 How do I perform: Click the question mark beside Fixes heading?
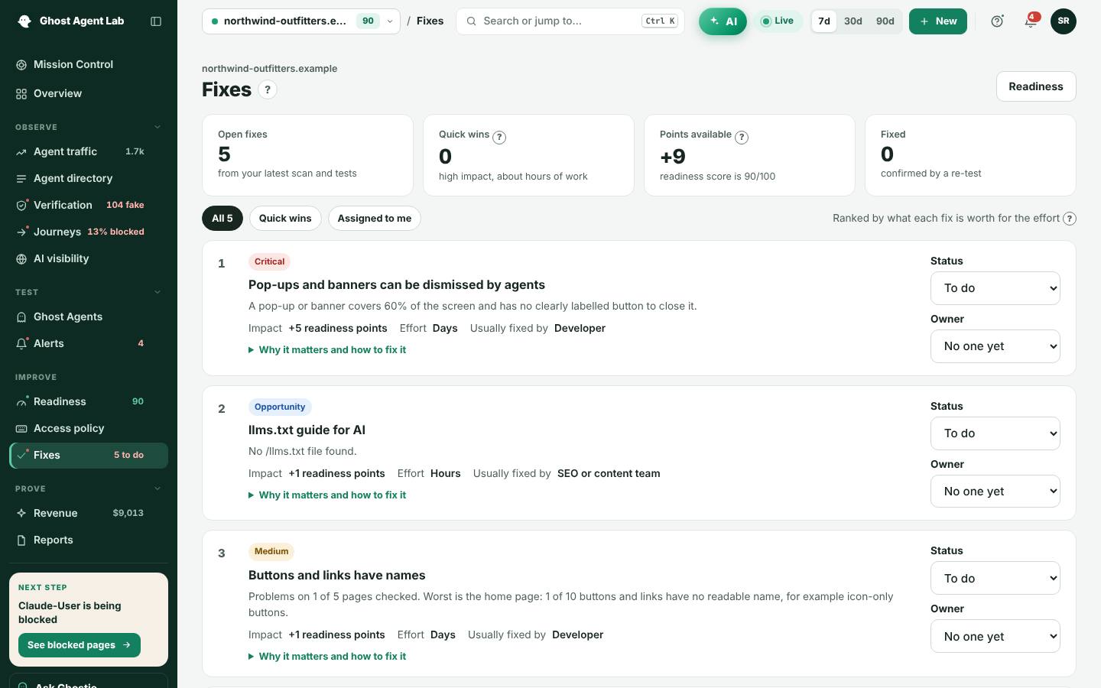(x=268, y=89)
